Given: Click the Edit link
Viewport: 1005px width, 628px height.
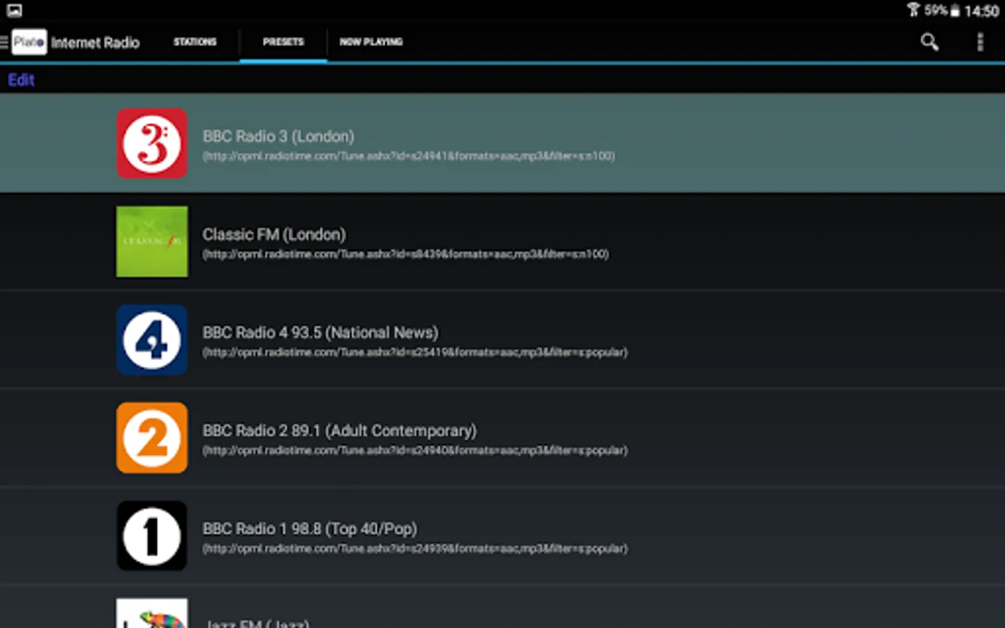Looking at the screenshot, I should pos(21,80).
